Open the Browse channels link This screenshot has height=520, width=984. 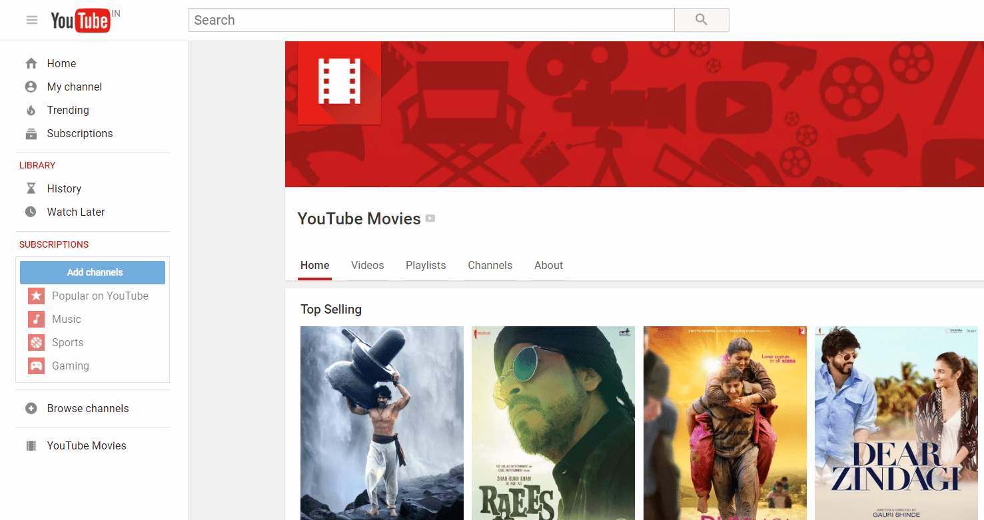pos(87,408)
